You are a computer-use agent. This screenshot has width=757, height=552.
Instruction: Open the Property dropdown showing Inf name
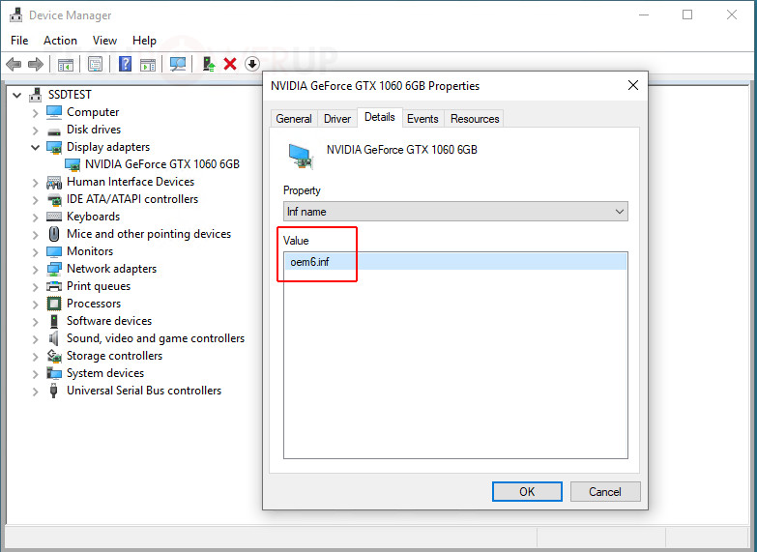[454, 212]
